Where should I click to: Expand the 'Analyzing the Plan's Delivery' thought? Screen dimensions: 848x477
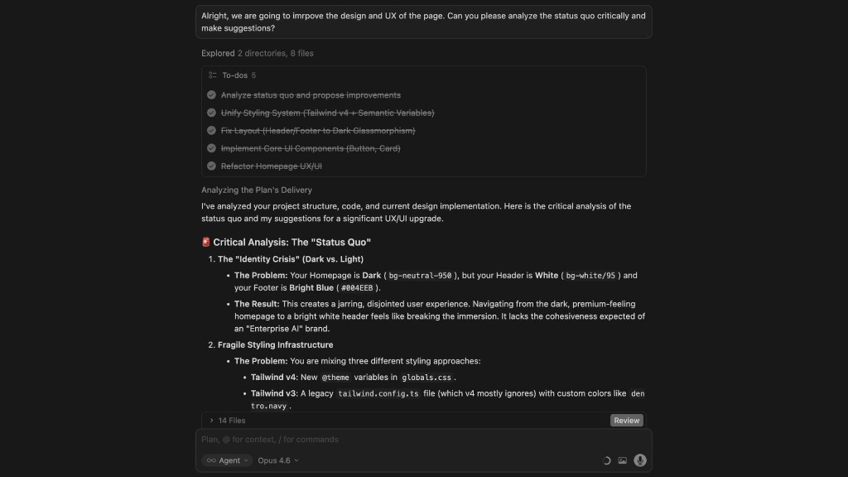(256, 190)
